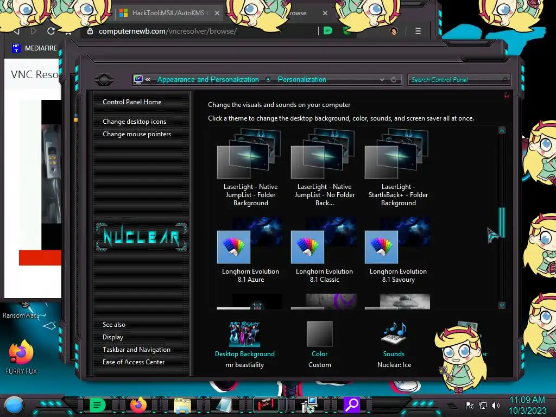Screen dimensions: 556x417
Task: Open Ease of Access Center link
Action: click(134, 362)
